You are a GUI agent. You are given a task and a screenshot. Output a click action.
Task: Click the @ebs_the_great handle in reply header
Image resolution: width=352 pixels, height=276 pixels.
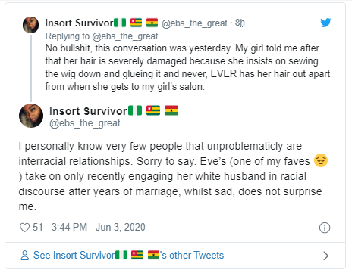194,23
